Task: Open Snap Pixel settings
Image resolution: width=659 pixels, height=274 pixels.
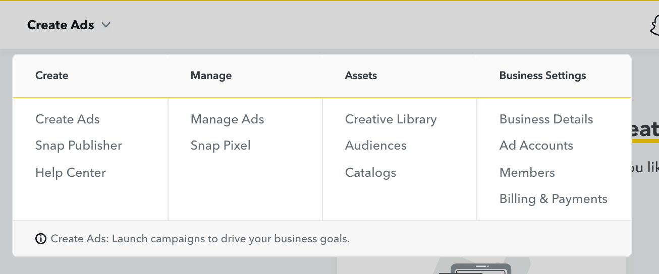Action: click(x=221, y=146)
